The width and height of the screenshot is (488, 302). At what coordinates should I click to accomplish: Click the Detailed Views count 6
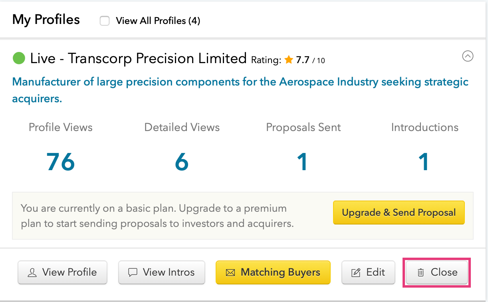click(x=182, y=162)
